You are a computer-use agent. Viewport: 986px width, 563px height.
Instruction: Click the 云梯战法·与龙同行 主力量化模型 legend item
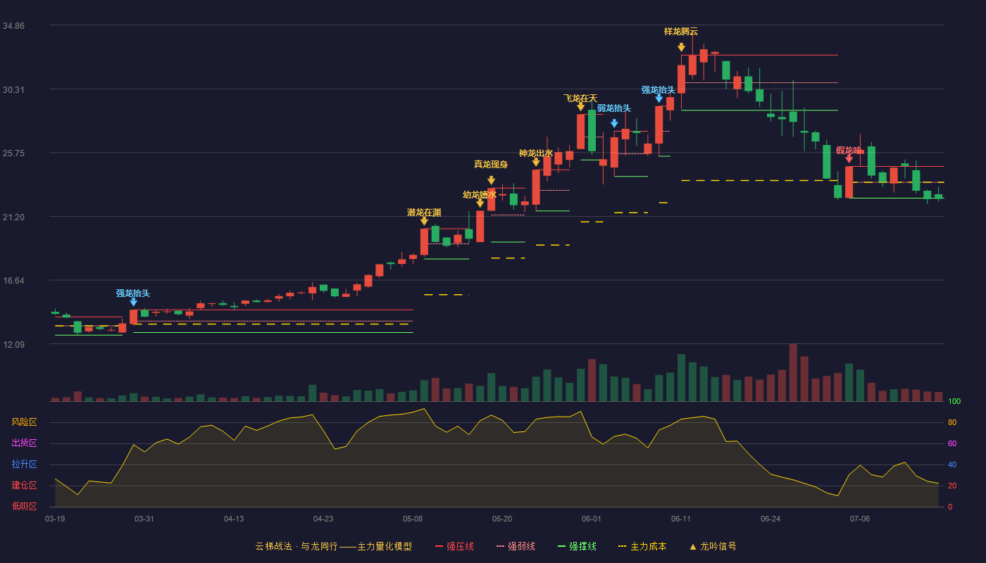click(333, 546)
